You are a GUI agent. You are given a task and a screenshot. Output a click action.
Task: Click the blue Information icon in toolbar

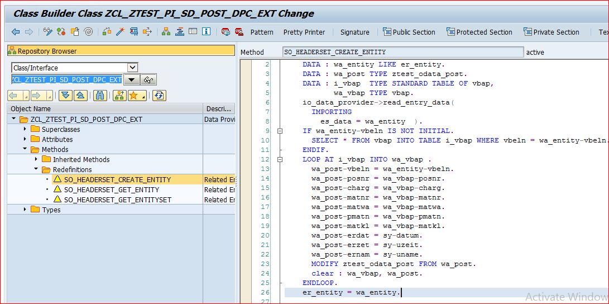[206, 32]
